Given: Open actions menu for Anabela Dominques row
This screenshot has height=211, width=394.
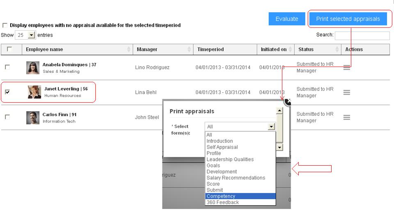Looking at the screenshot, I should (347, 67).
